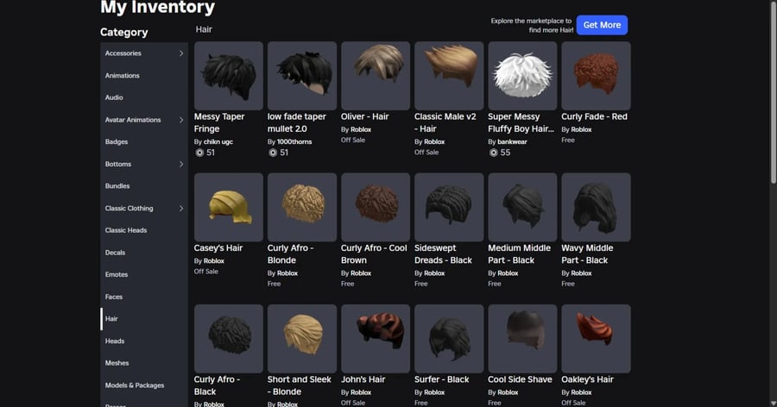Switch to the Emotes category

[117, 275]
